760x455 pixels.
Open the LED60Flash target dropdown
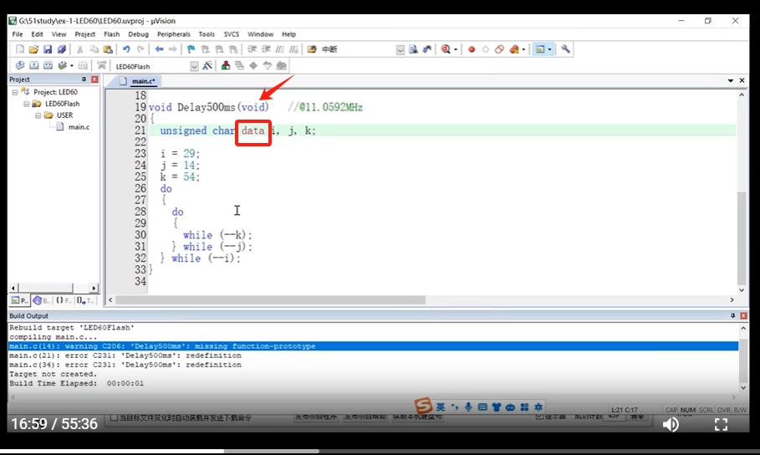(194, 66)
